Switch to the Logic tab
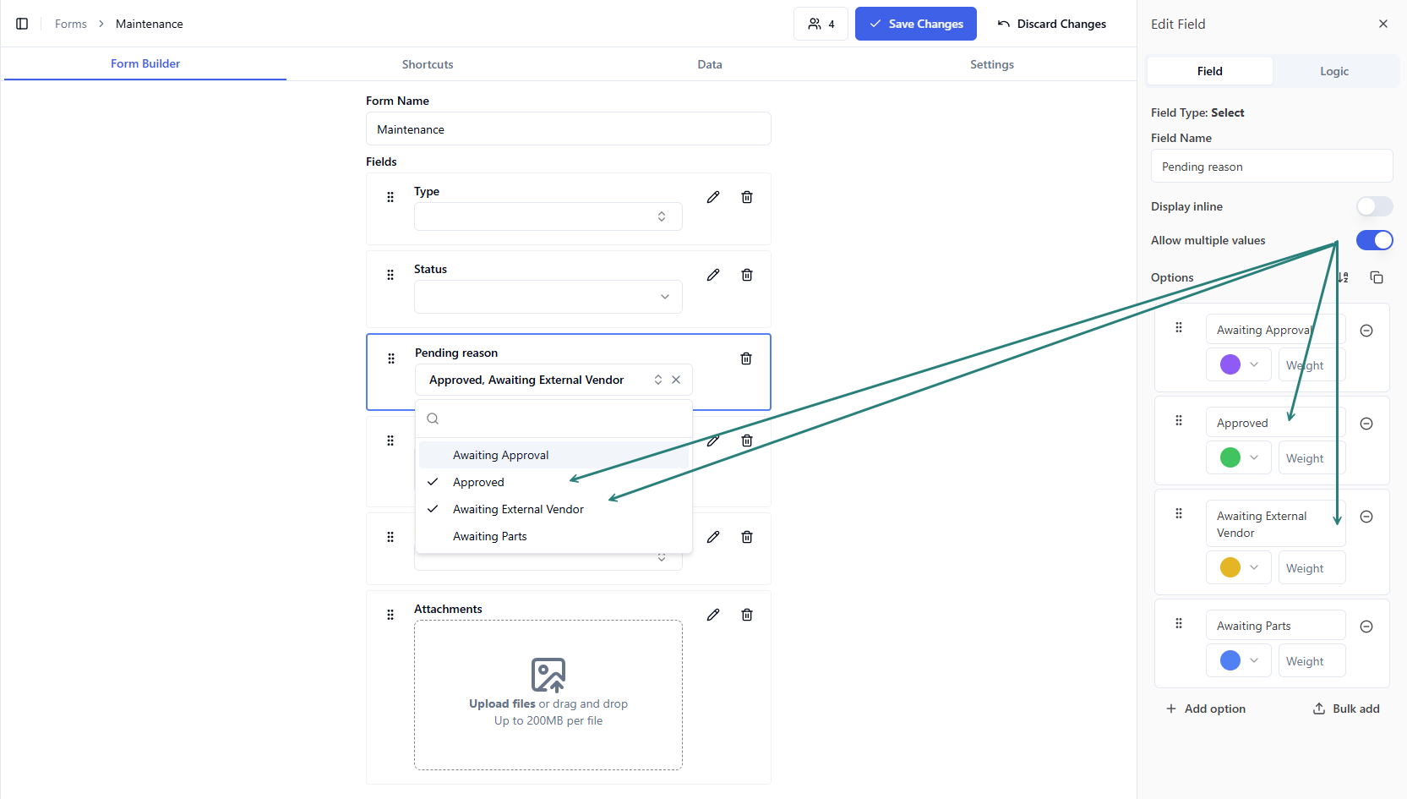The width and height of the screenshot is (1407, 799). tap(1334, 71)
